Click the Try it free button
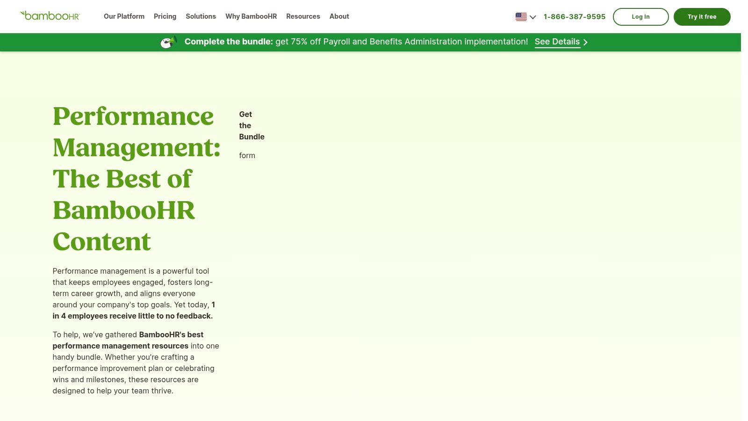Image resolution: width=748 pixels, height=421 pixels. click(702, 16)
